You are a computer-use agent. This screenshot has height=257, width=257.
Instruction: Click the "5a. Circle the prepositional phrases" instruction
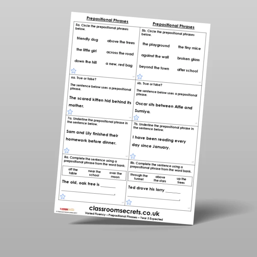(102, 27)
